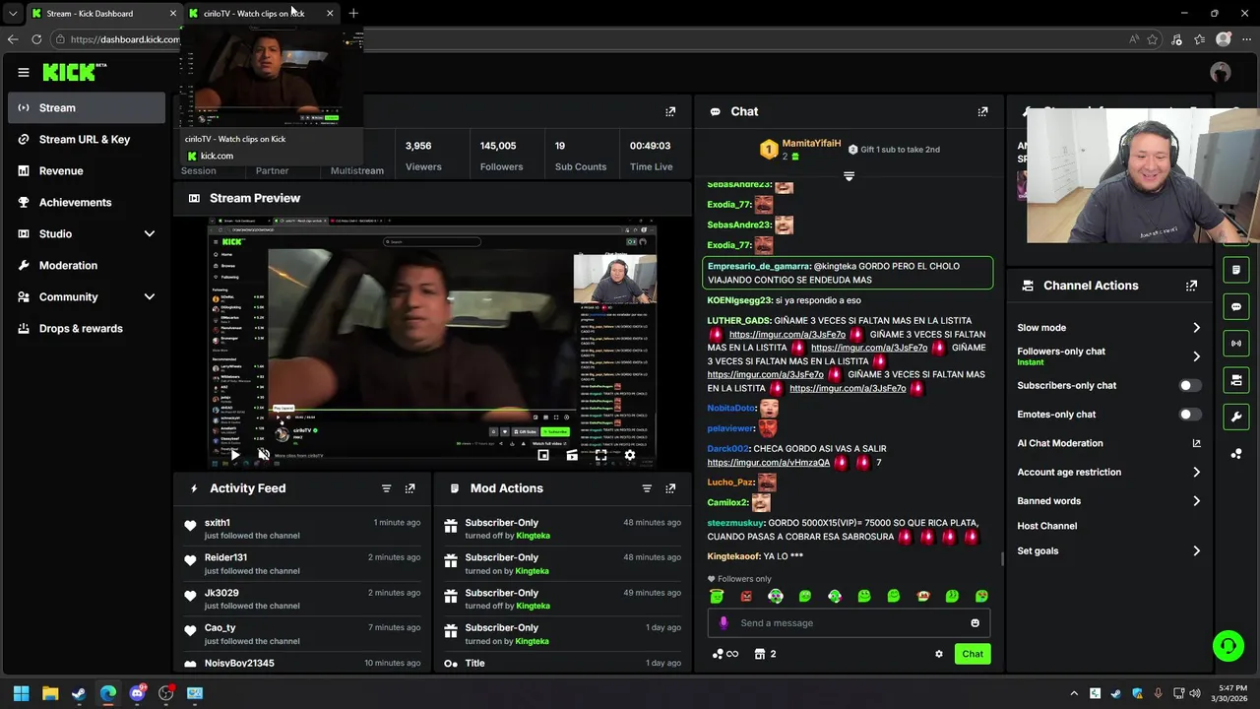Open user avatar at top right
This screenshot has width=1260, height=709.
click(1221, 72)
